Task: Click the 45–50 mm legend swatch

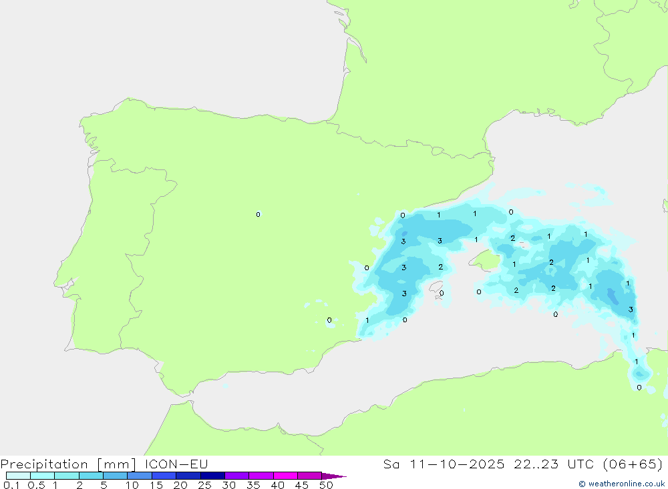Action: [310, 476]
